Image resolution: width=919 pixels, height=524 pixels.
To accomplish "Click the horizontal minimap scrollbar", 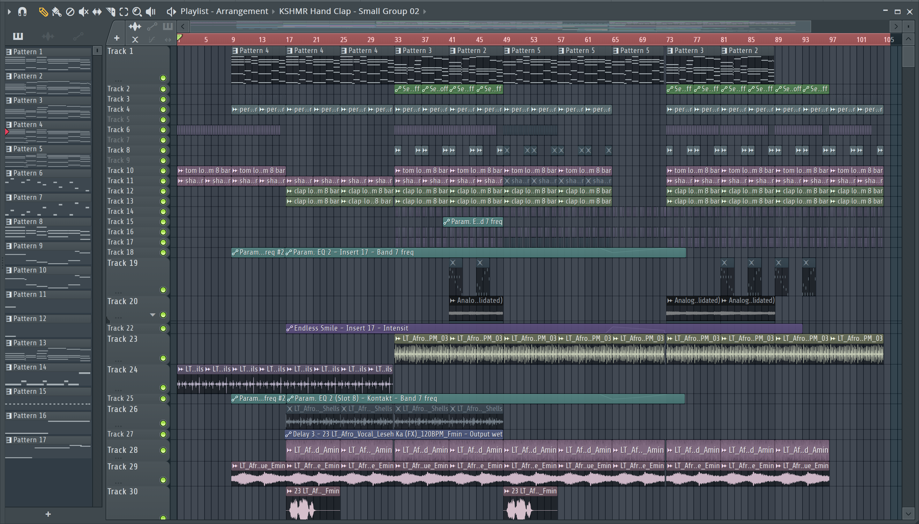I will [500, 26].
